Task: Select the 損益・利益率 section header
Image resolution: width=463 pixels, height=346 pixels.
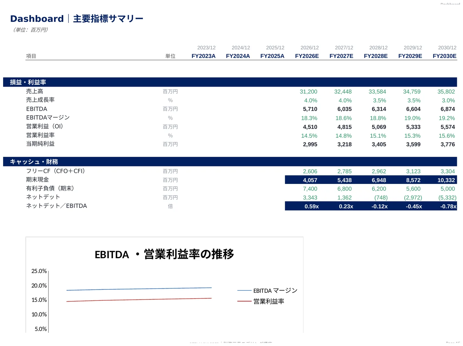Action: pyautogui.click(x=230, y=82)
